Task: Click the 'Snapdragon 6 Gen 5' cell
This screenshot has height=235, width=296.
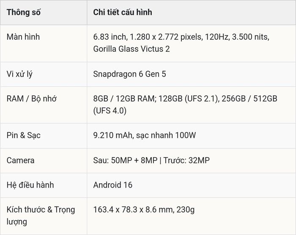Action: pyautogui.click(x=129, y=74)
